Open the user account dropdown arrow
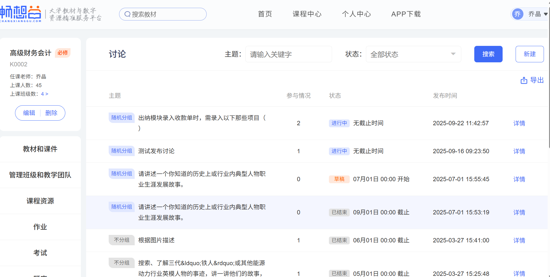This screenshot has width=550, height=277. coord(545,14)
